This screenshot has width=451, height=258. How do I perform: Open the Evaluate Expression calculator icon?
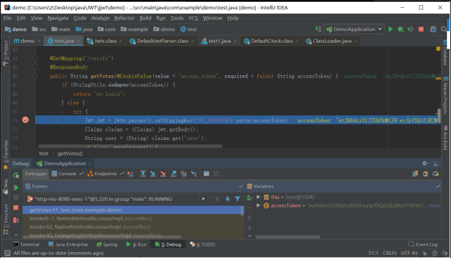[x=206, y=174]
